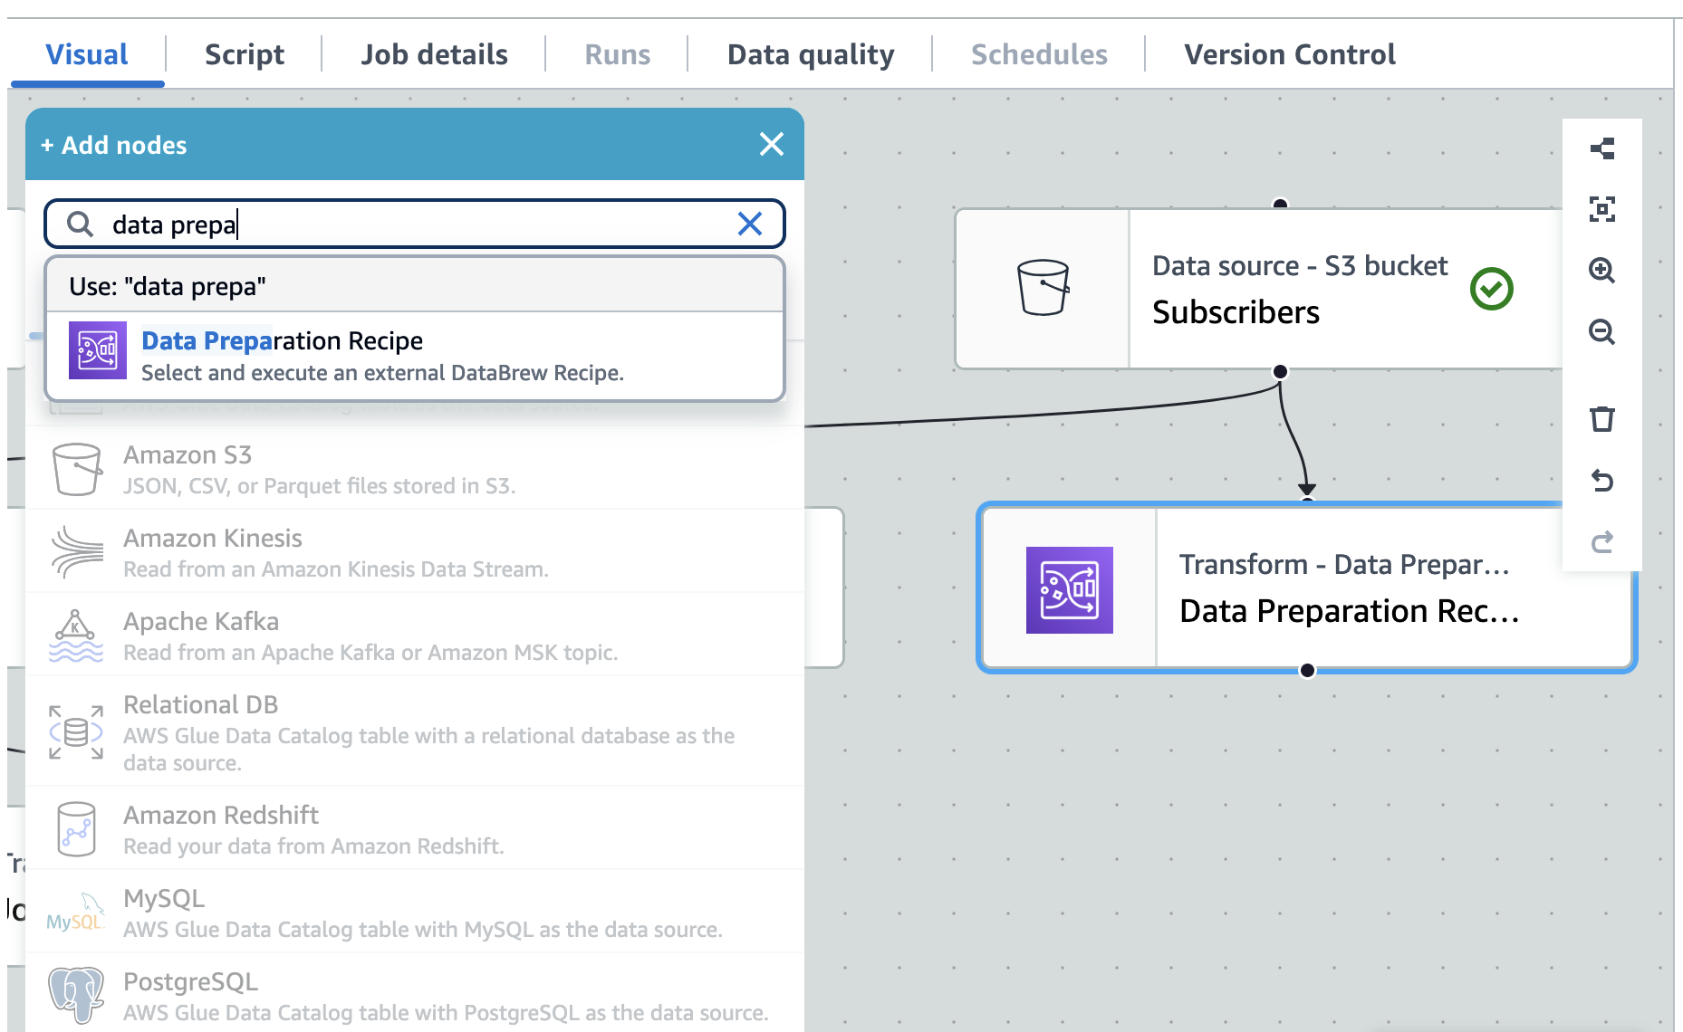Zoom in on the canvas

(1601, 271)
